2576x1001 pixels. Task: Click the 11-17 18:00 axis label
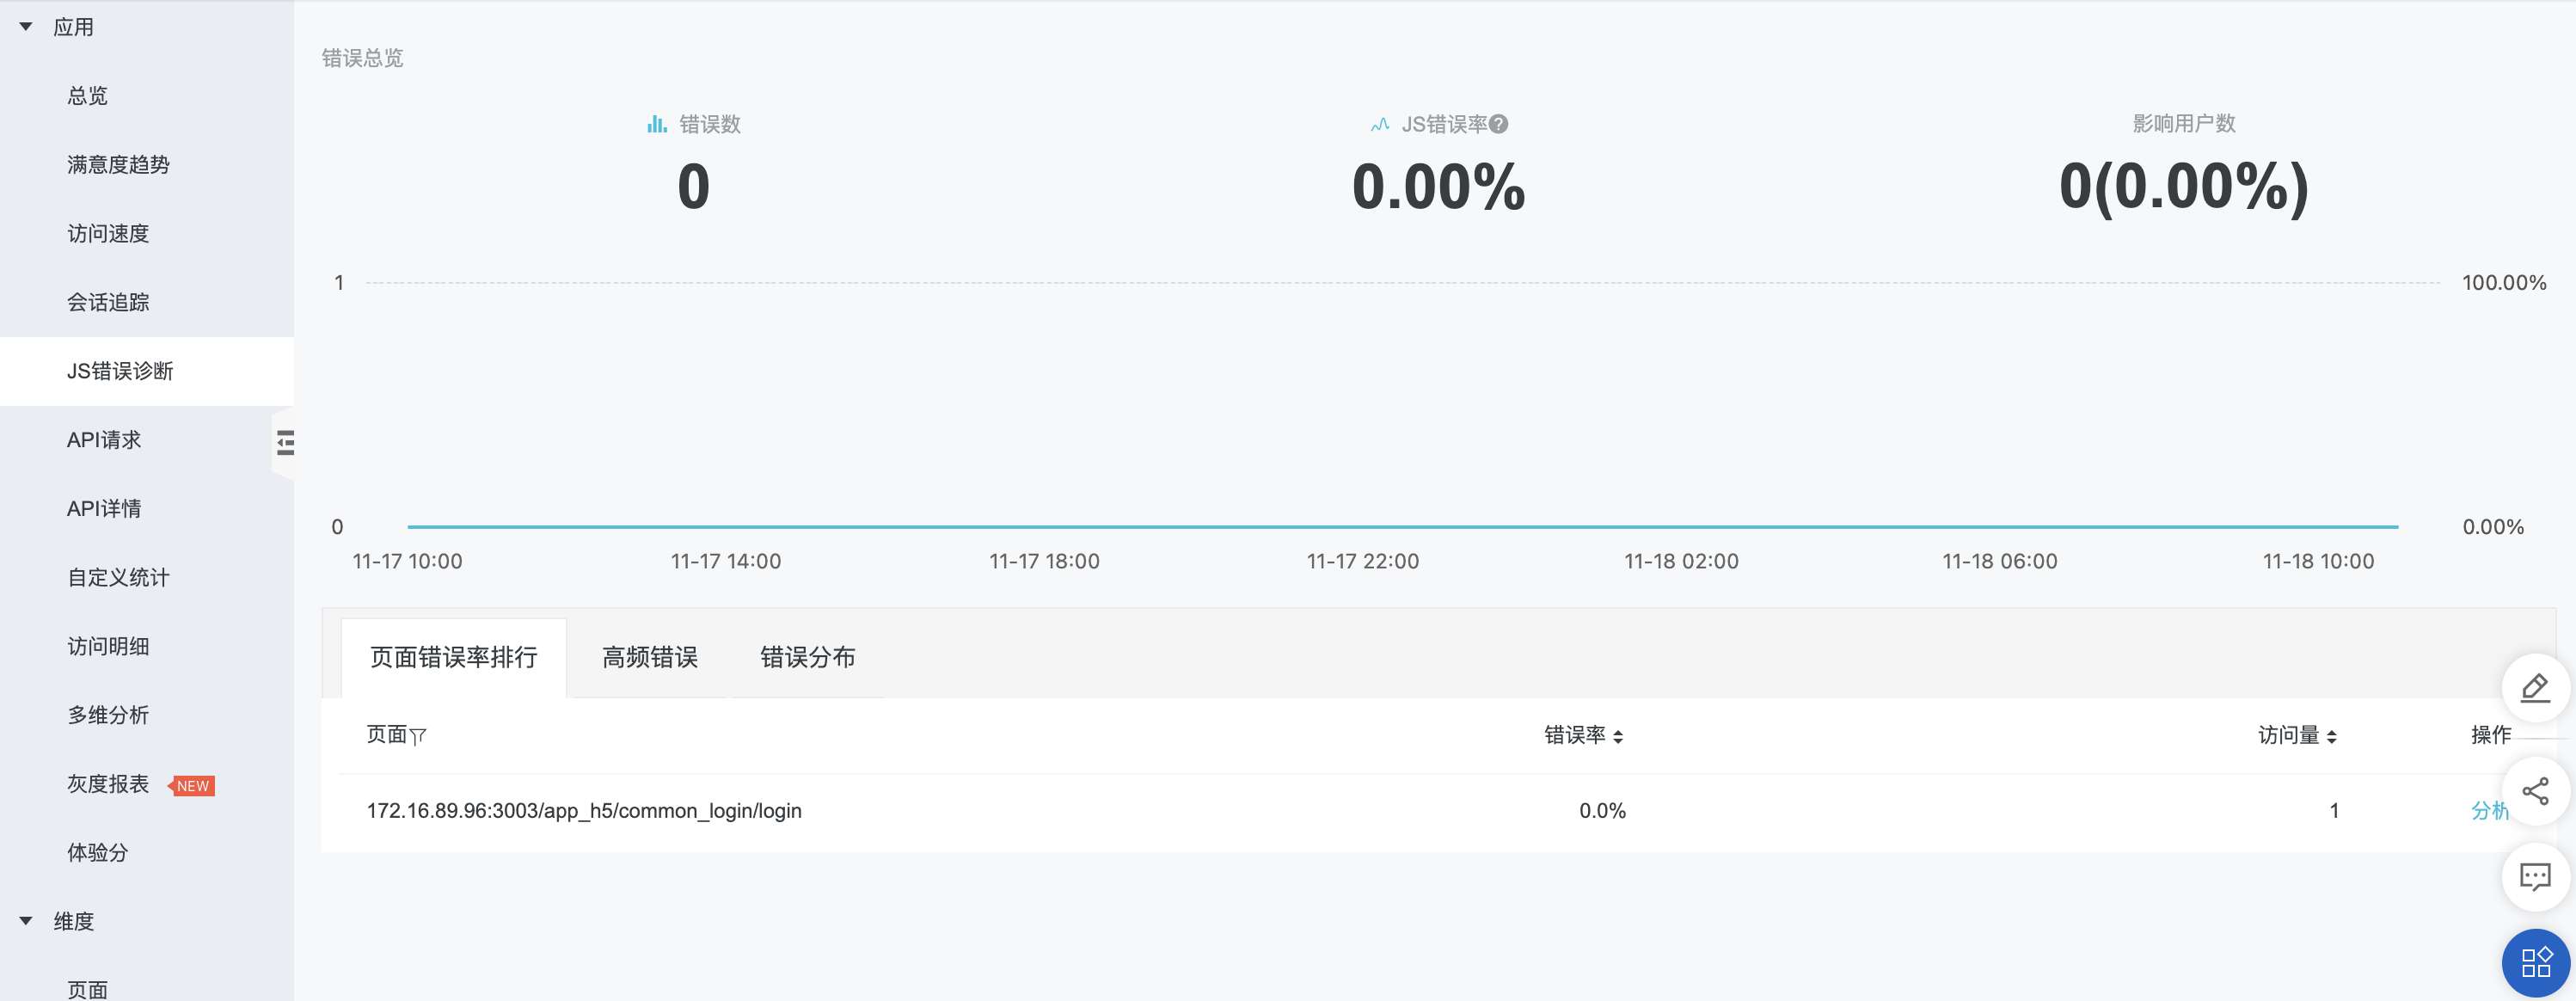1044,562
